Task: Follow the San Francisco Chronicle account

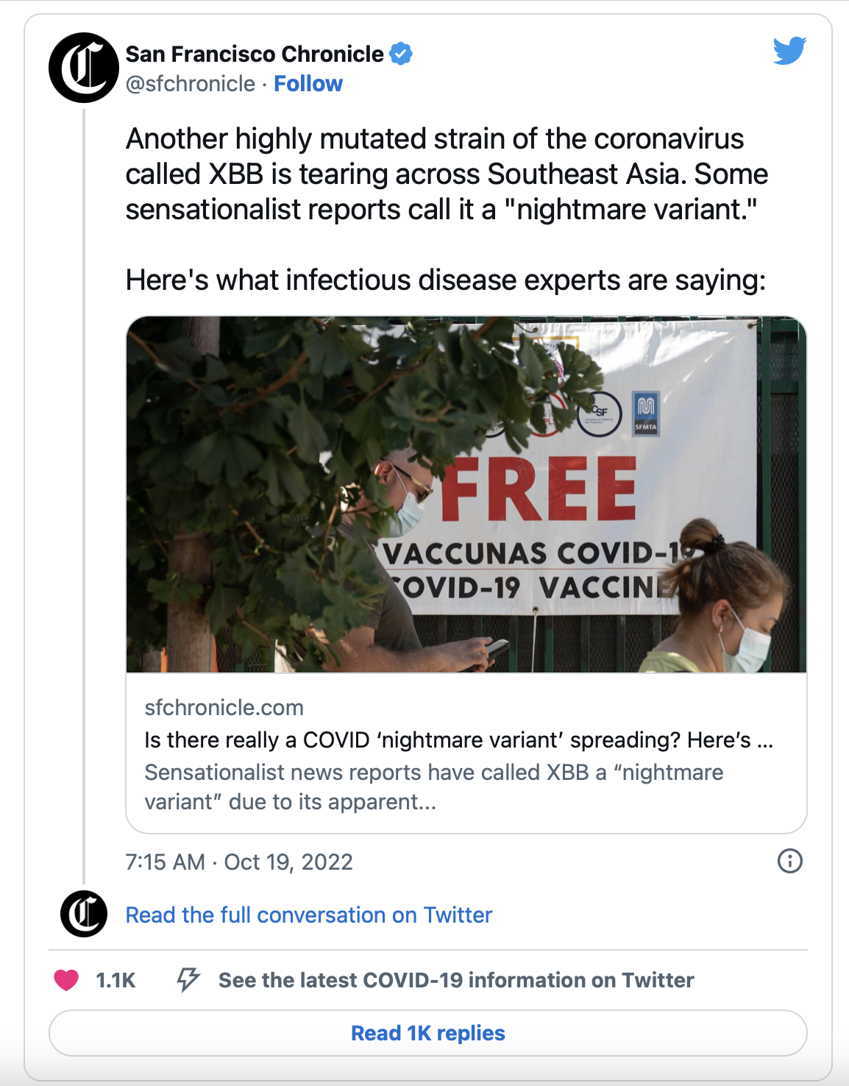Action: click(308, 84)
